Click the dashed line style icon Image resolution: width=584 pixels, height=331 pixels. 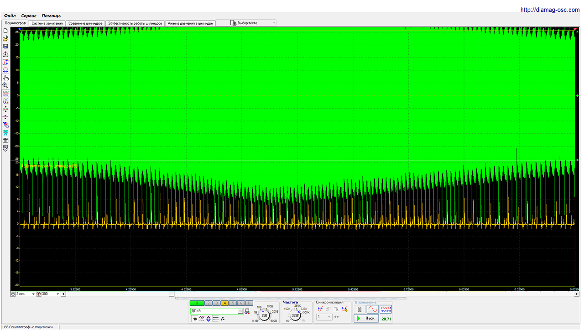(x=215, y=319)
